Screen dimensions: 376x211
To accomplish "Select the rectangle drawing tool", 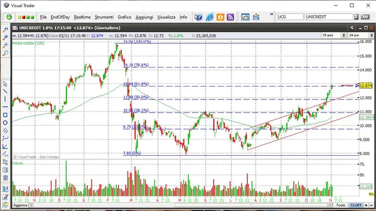I will [x=5, y=115].
